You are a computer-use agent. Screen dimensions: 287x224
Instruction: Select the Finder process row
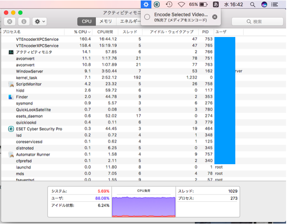click(x=22, y=97)
